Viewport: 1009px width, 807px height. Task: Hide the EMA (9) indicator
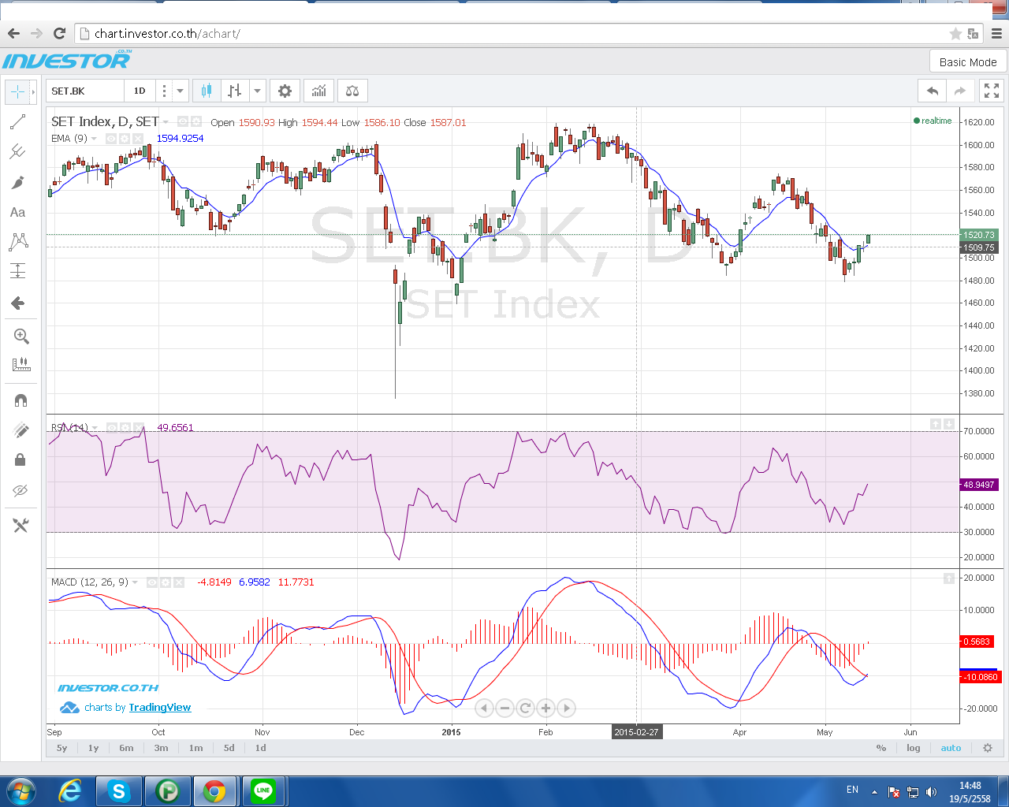coord(111,139)
